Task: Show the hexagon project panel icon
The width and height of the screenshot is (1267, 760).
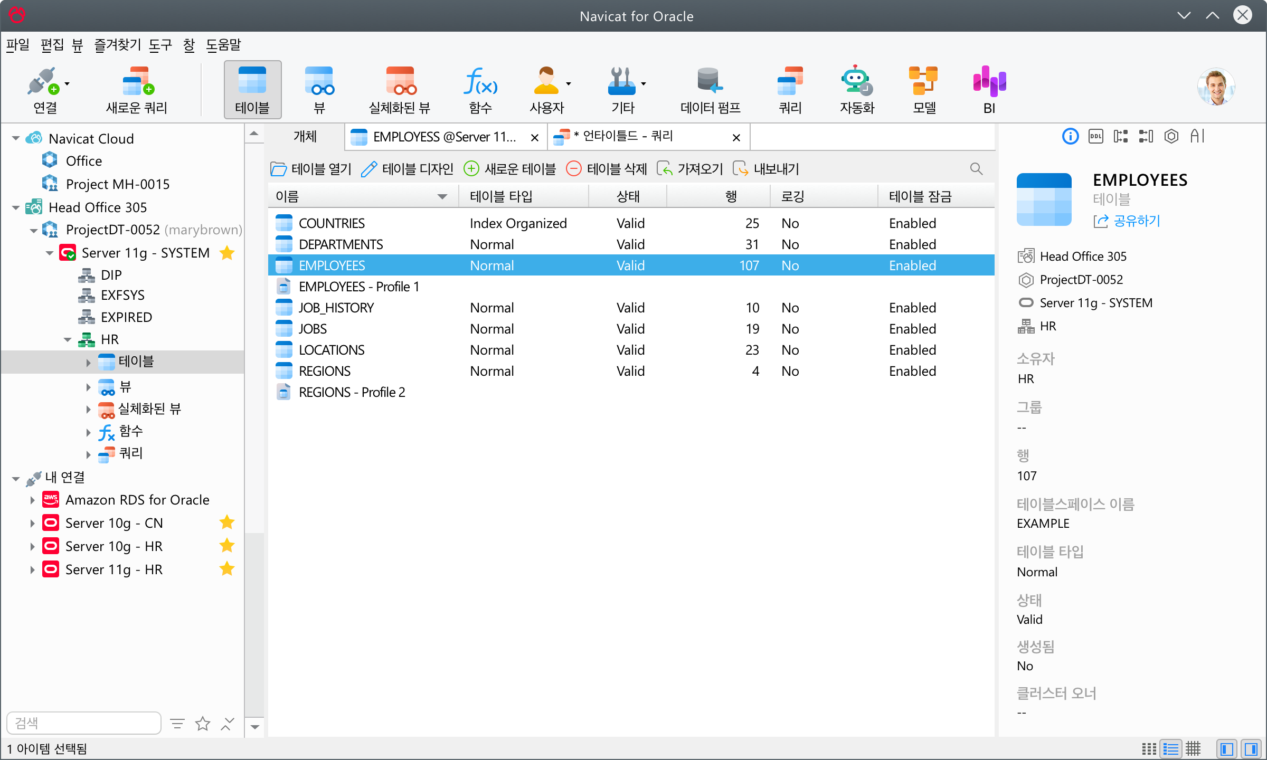Action: click(x=1171, y=137)
